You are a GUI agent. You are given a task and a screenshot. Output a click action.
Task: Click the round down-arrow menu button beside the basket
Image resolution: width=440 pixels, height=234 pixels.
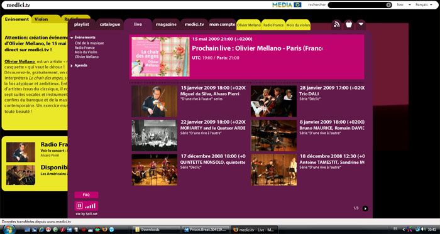[361, 24]
